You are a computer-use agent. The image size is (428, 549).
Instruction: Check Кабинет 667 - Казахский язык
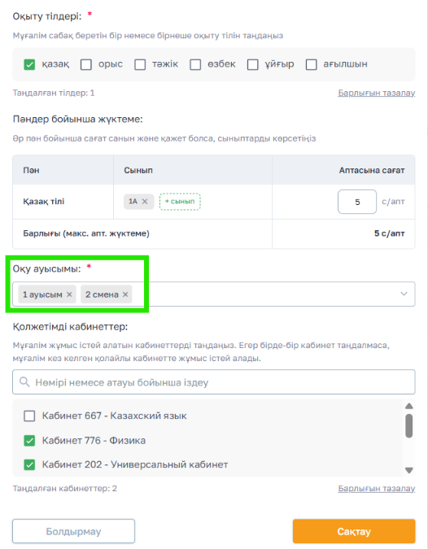tap(29, 416)
